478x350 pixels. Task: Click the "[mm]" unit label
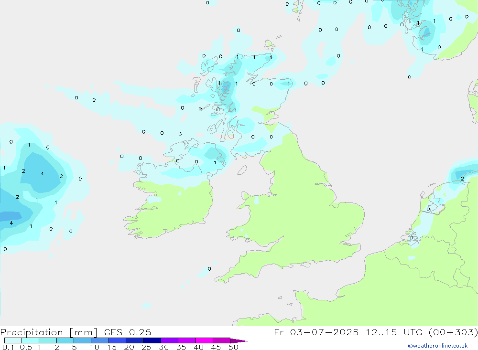click(x=83, y=332)
